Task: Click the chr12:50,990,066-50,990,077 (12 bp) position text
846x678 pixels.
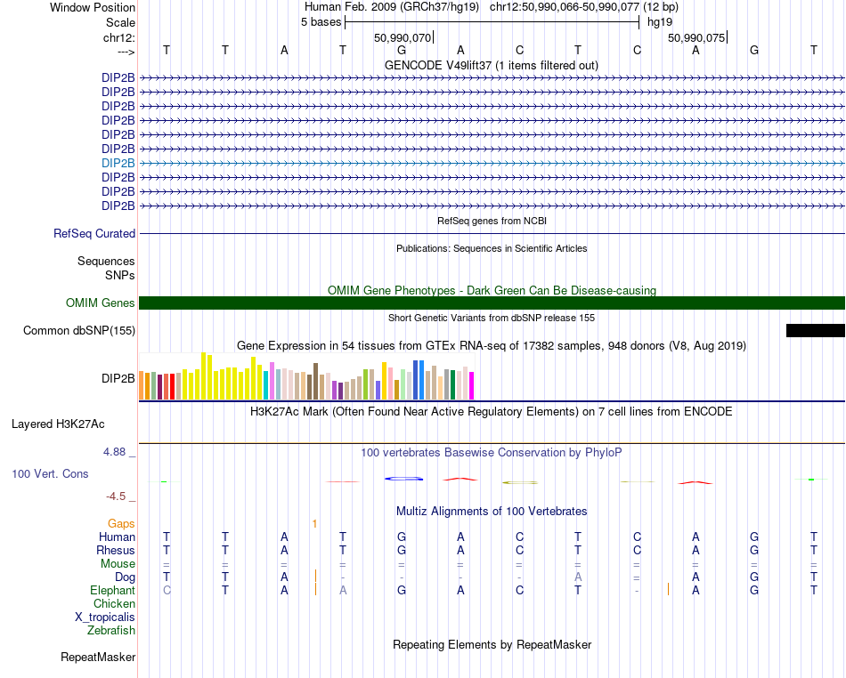Action: [584, 7]
